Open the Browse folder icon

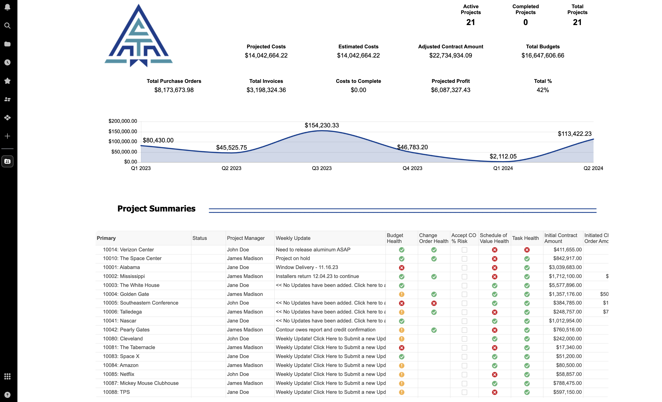point(7,44)
